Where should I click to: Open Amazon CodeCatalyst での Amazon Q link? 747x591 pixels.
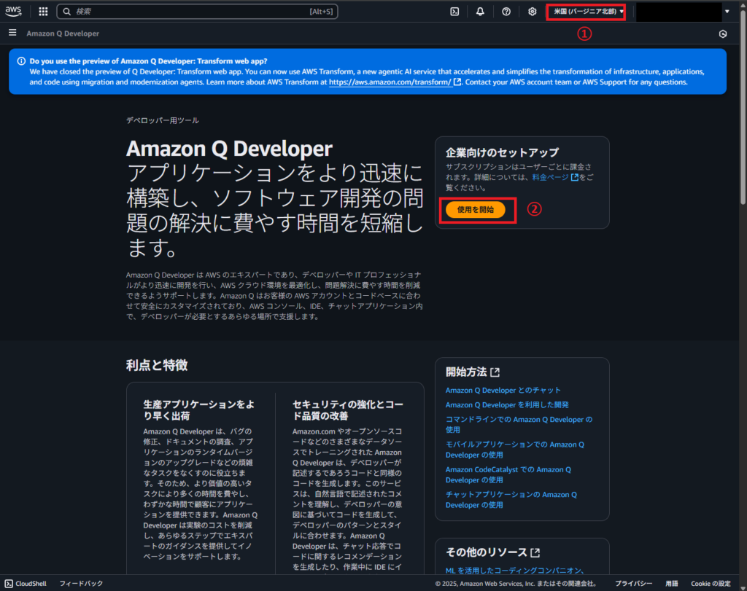pyautogui.click(x=508, y=475)
